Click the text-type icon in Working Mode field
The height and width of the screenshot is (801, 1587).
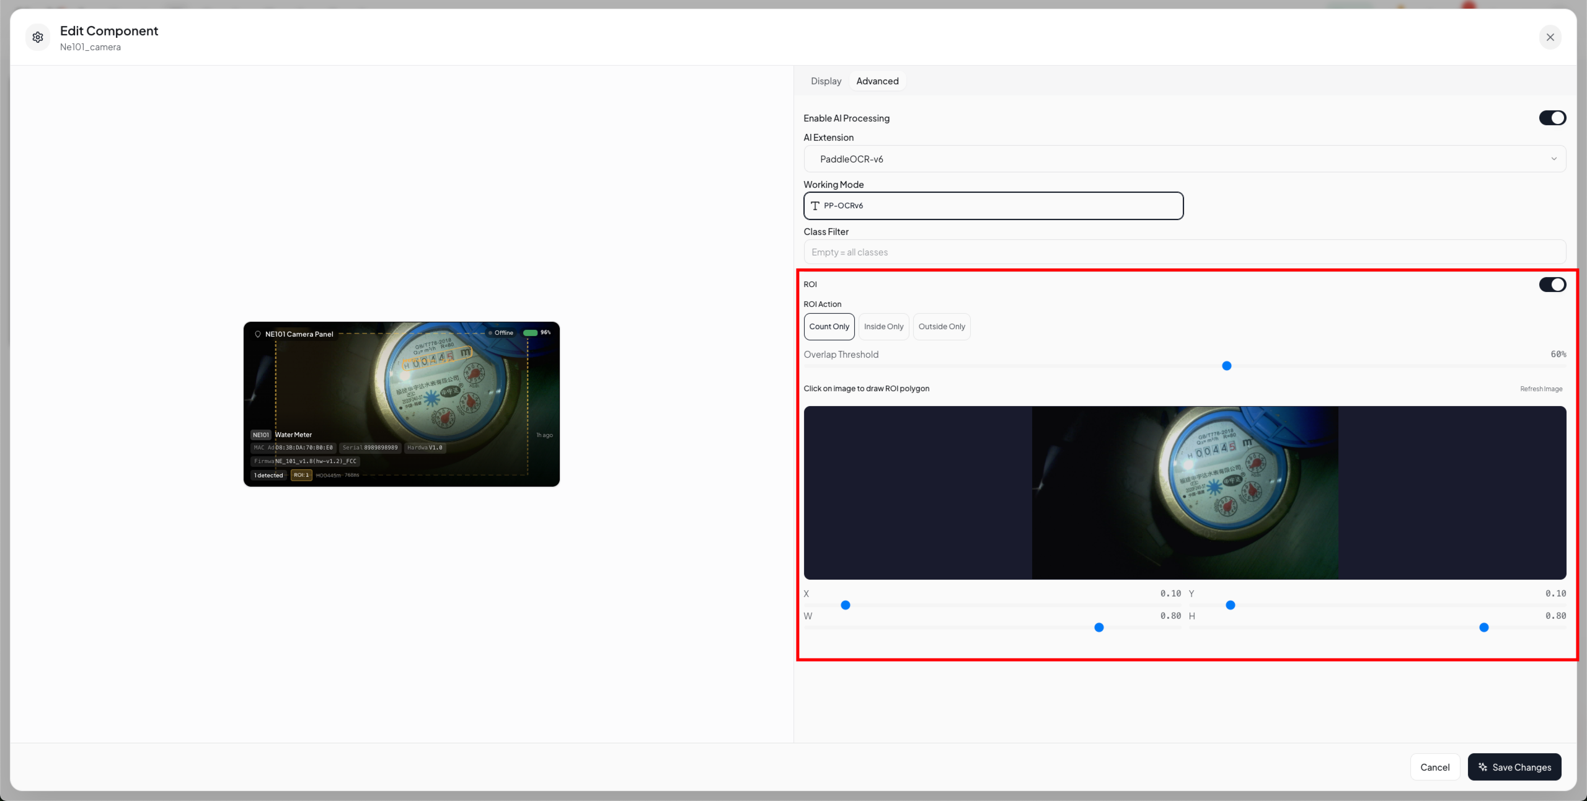coord(815,206)
